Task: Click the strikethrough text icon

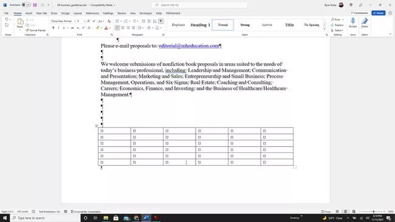Action: click(72, 28)
